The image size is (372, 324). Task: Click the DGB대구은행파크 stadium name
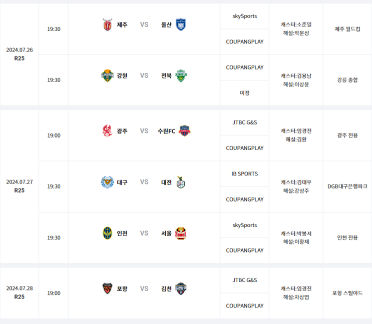click(x=347, y=186)
